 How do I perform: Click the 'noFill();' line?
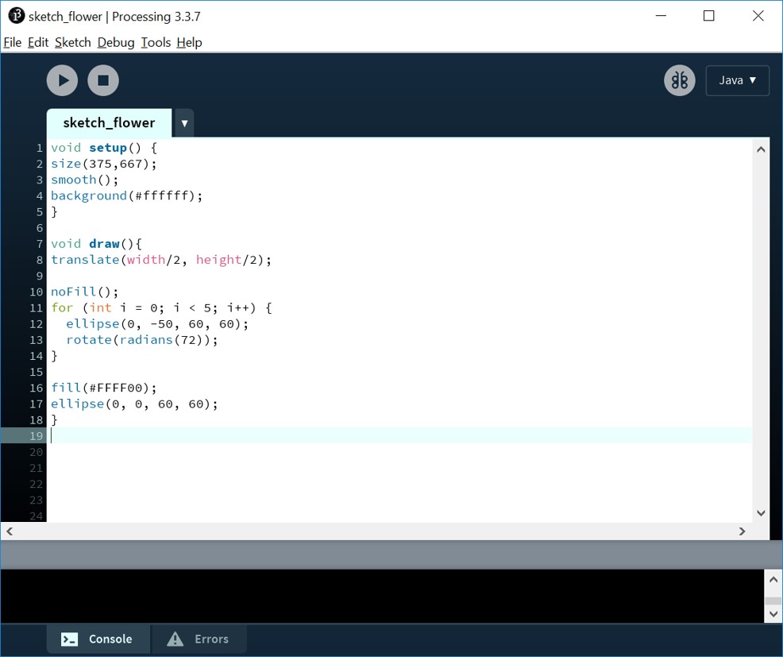[84, 292]
